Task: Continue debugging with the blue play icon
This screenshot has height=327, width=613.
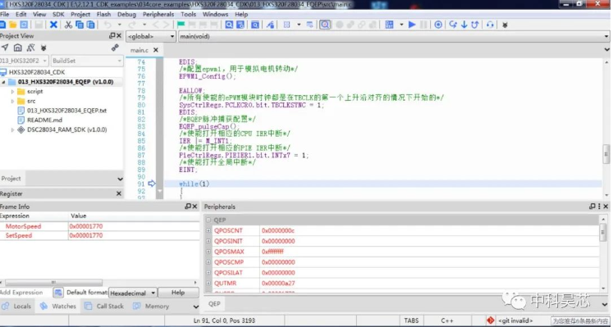Action: click(x=412, y=25)
